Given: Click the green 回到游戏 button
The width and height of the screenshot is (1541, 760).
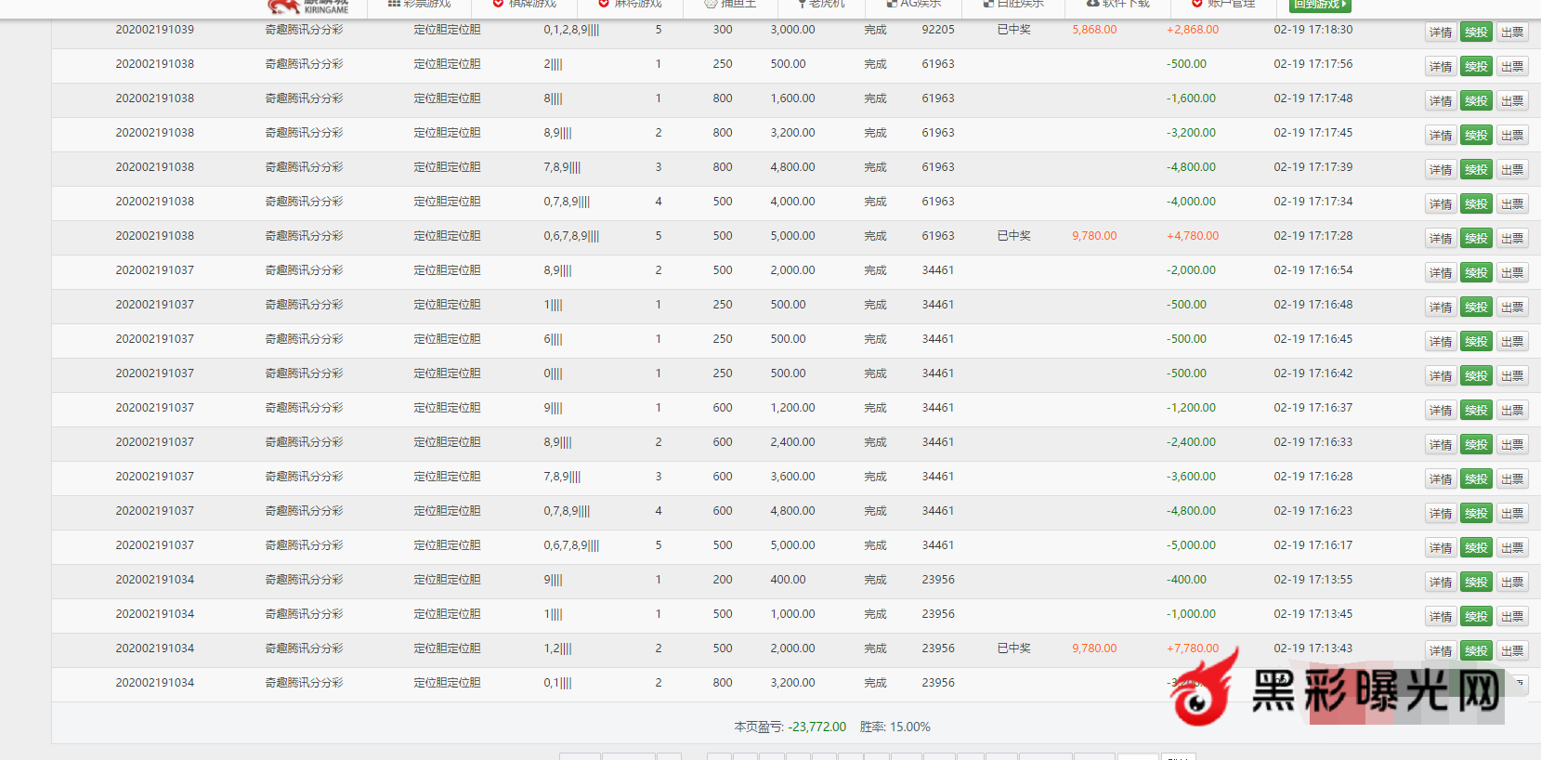Looking at the screenshot, I should tap(1320, 6).
